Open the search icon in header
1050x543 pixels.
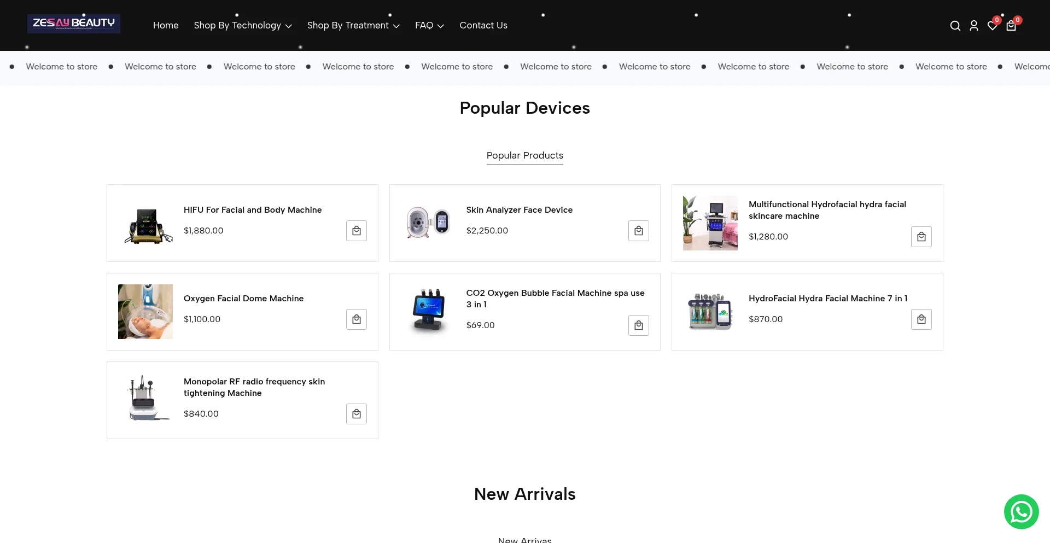(x=955, y=26)
